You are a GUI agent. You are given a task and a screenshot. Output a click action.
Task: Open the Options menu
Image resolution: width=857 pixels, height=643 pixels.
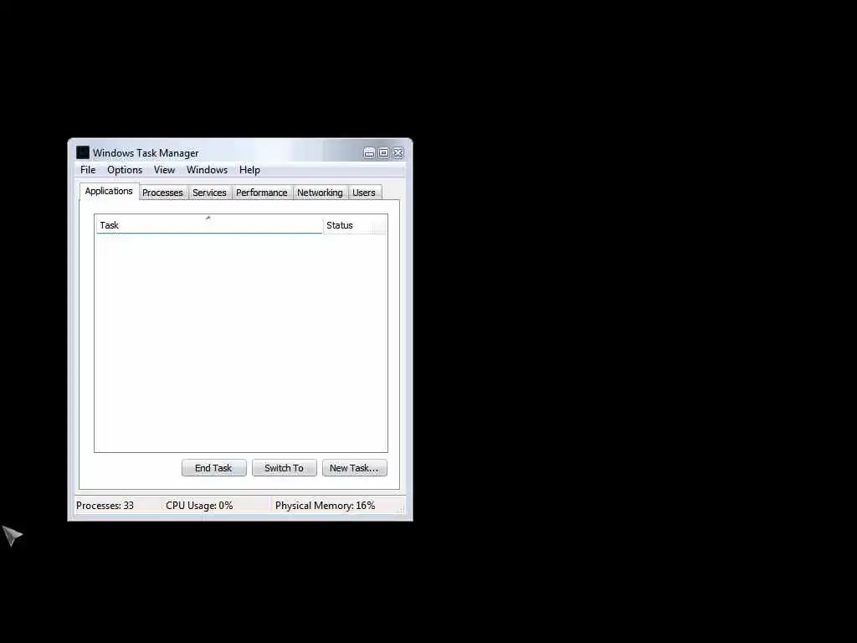point(125,170)
